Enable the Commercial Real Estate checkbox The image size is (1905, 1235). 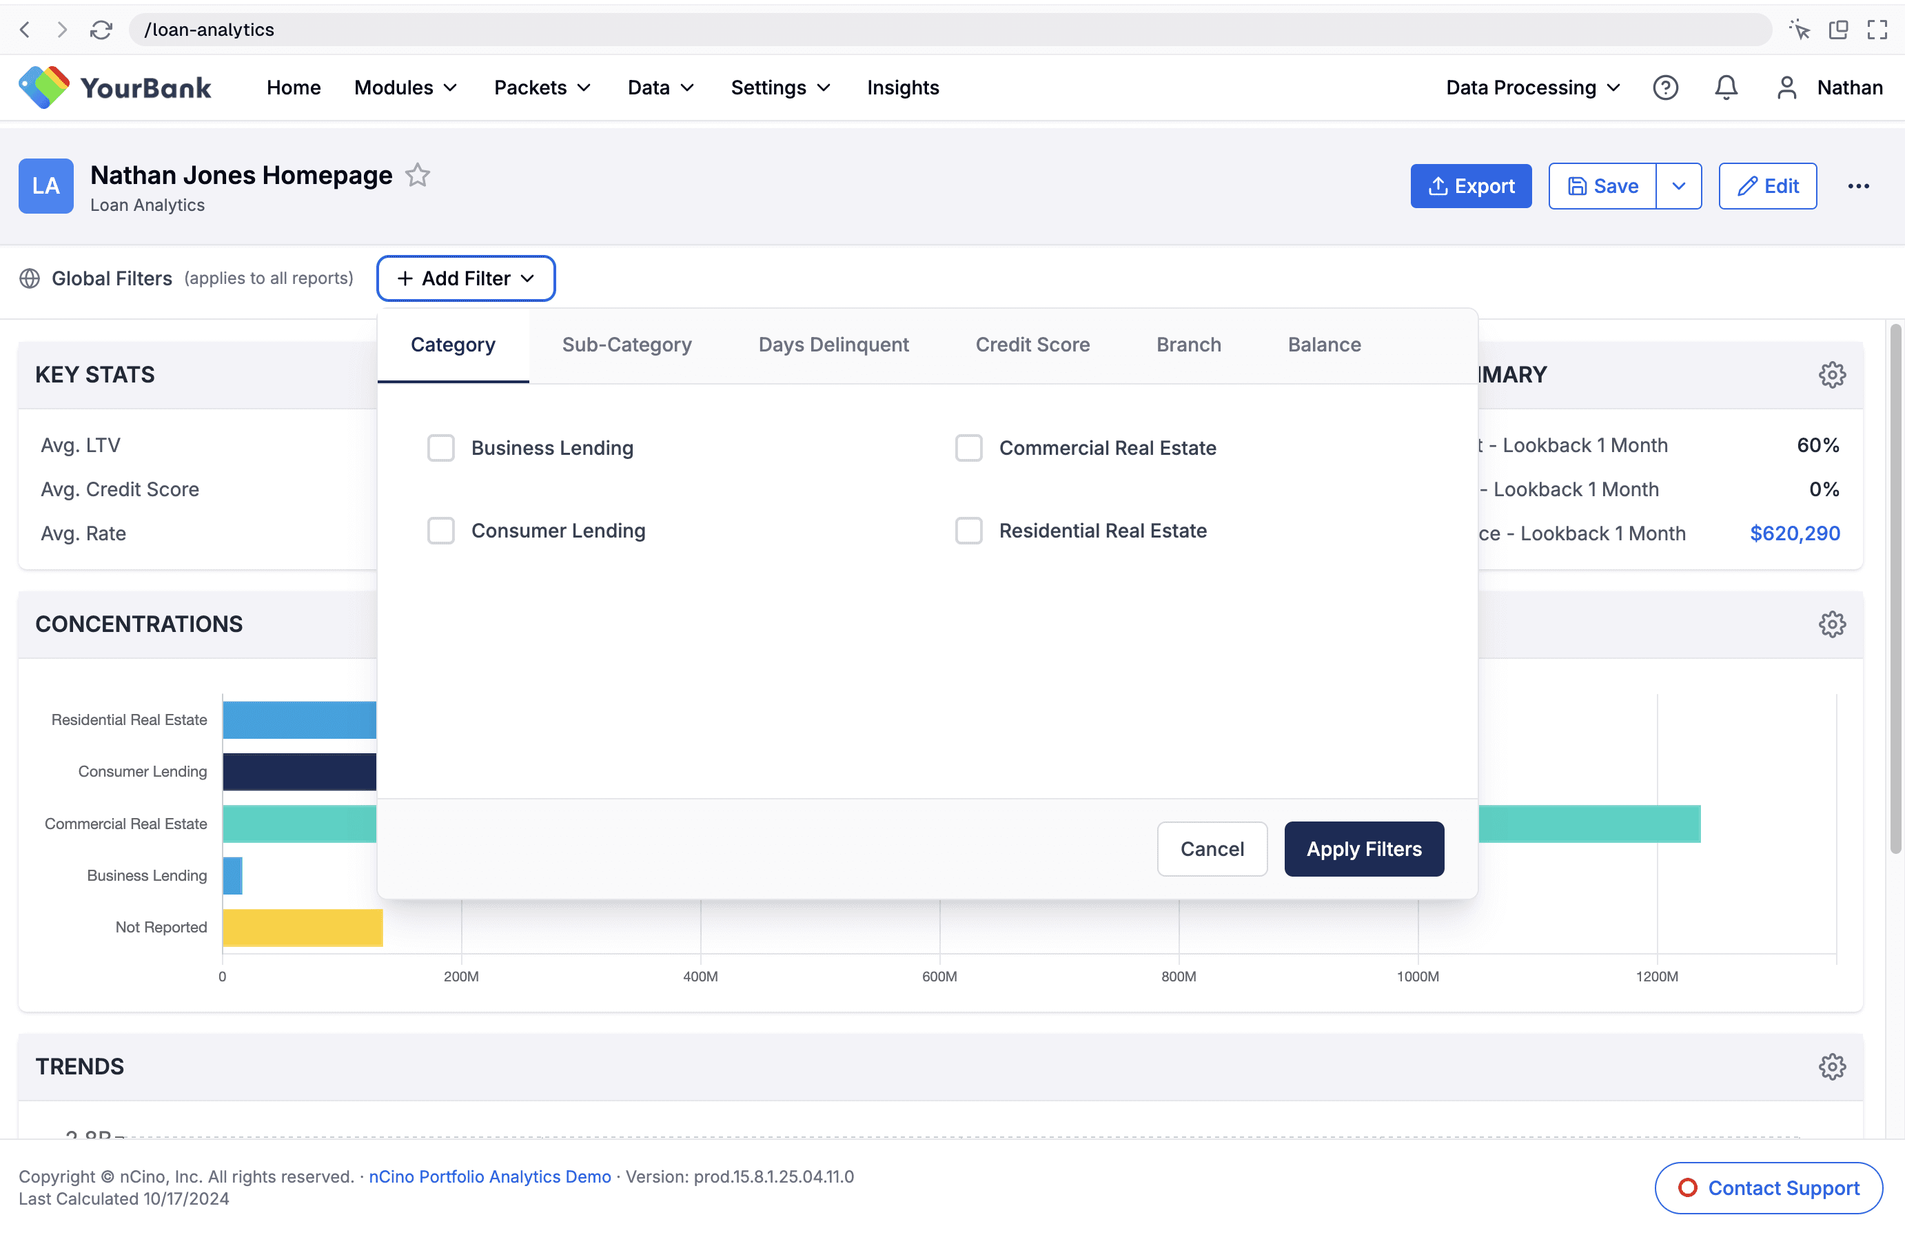click(968, 448)
